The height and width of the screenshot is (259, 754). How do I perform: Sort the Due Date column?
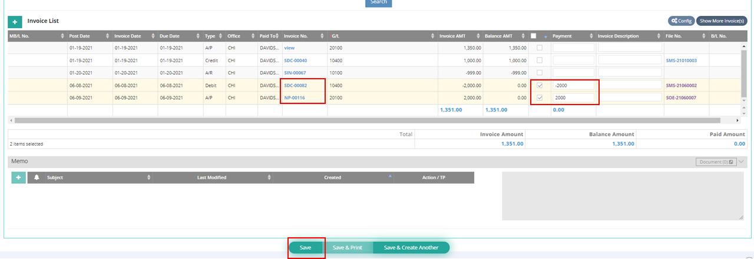pyautogui.click(x=199, y=36)
